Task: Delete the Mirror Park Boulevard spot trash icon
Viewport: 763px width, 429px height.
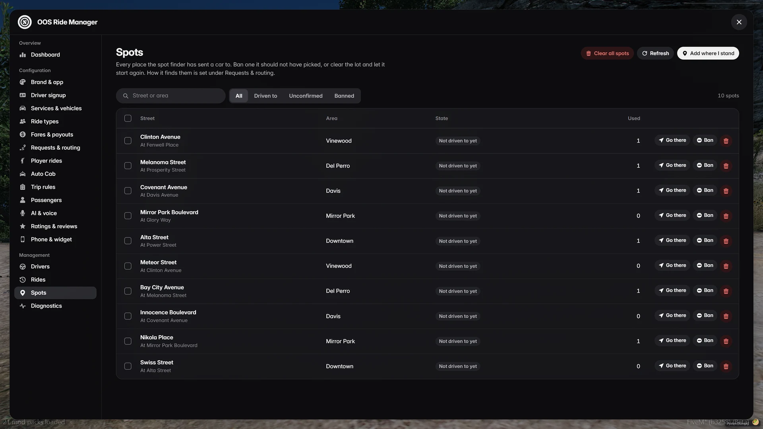Action: coord(726,216)
